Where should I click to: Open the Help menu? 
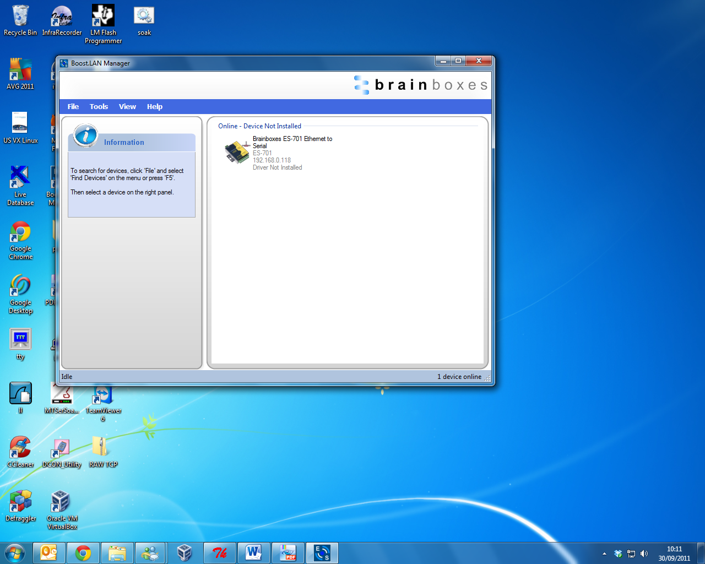[x=155, y=107]
